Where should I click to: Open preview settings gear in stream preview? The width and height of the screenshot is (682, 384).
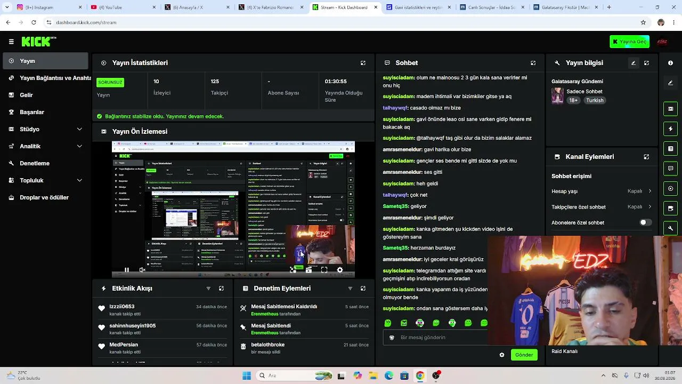coord(340,270)
